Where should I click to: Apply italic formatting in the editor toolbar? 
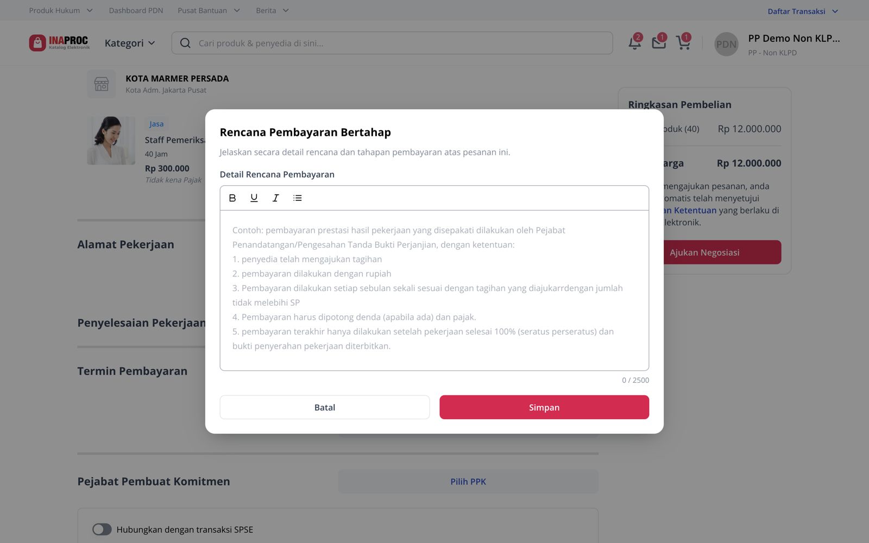point(275,198)
